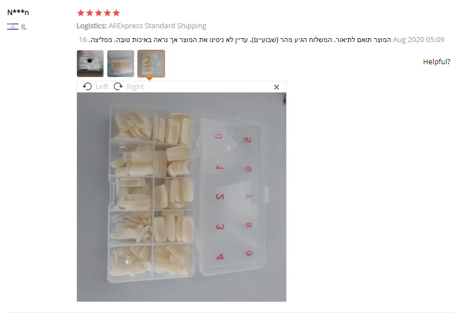This screenshot has height=316, width=454.
Task: Click the second red rating star
Action: pyautogui.click(x=90, y=13)
